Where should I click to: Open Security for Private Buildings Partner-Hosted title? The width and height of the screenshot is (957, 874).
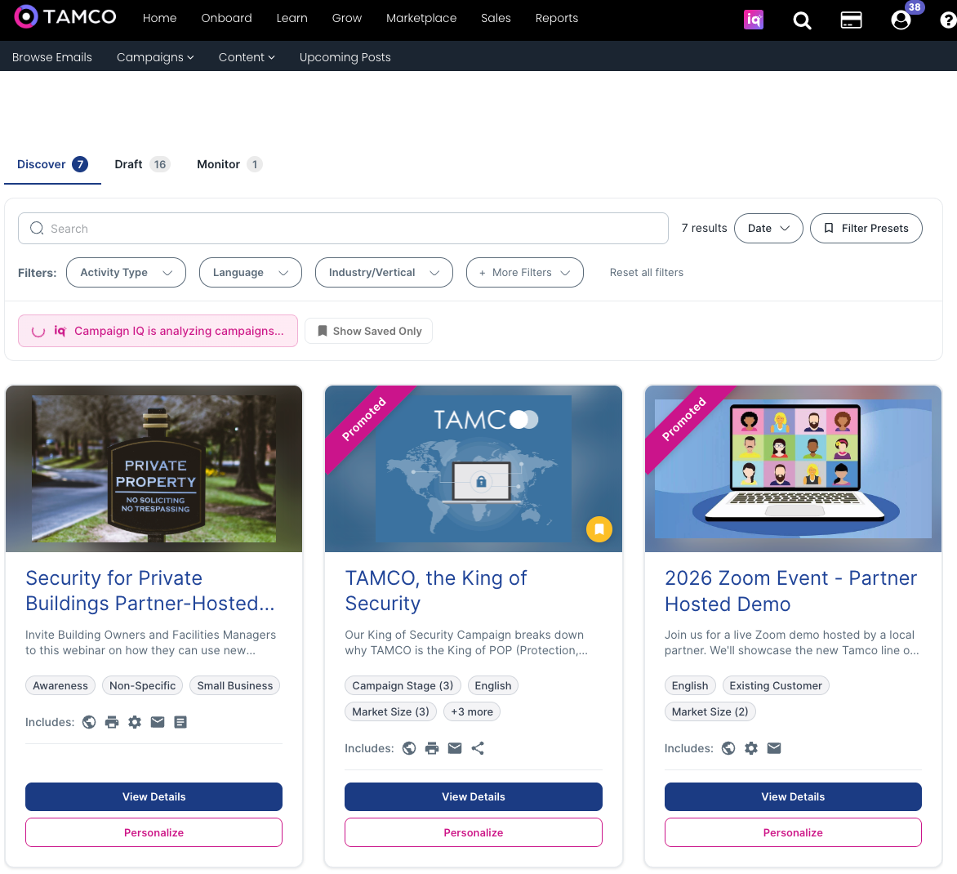click(150, 591)
